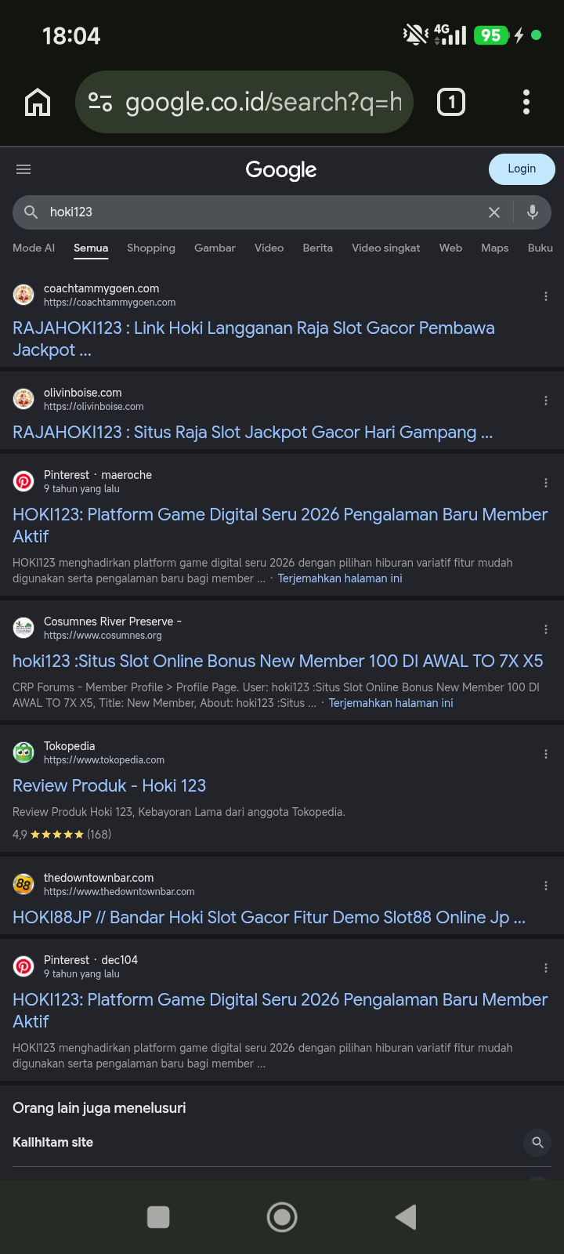Open the olivinboise.com RAJAHOKI123 result
Image resolution: width=564 pixels, height=1254 pixels.
pyautogui.click(x=252, y=433)
